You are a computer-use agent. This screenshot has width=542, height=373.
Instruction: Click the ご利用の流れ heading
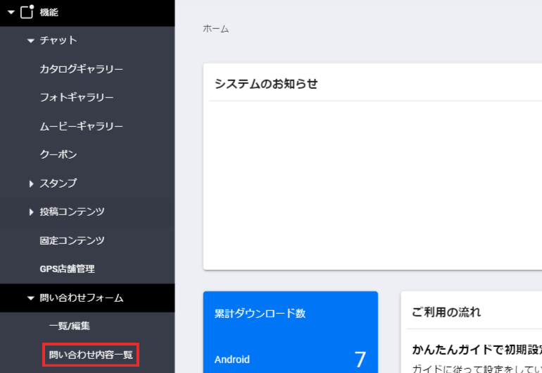point(446,312)
